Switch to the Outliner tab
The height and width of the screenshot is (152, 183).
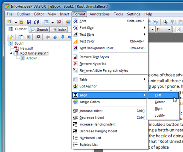coord(18,29)
